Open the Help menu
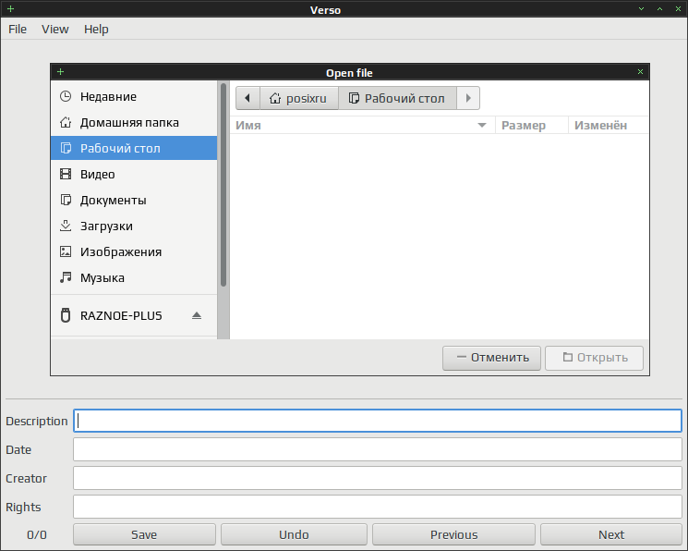Image resolution: width=688 pixels, height=551 pixels. pos(96,29)
